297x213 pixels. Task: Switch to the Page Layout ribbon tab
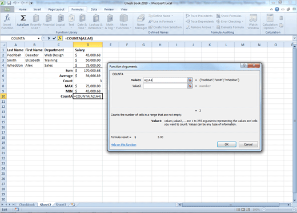coord(56,9)
